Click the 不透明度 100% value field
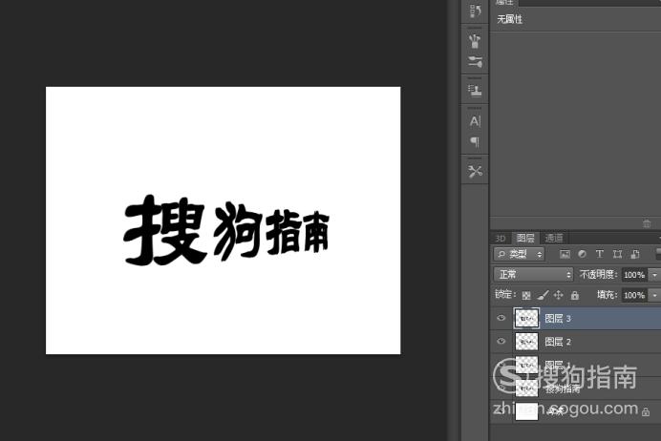Image resolution: width=661 pixels, height=441 pixels. point(634,275)
